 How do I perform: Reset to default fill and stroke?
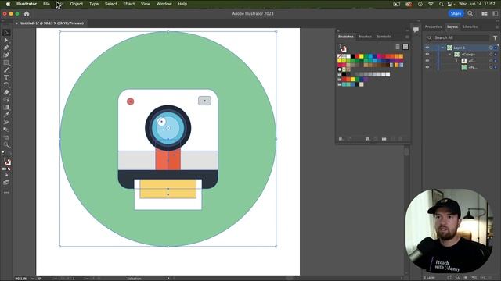[x=3, y=153]
